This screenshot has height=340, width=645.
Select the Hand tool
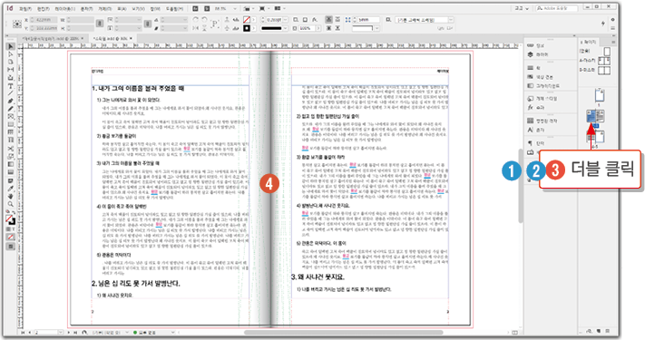[11, 197]
